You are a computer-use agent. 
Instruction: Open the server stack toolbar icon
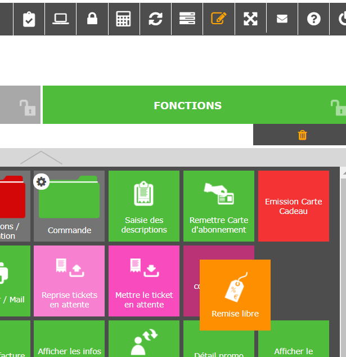[x=187, y=19]
